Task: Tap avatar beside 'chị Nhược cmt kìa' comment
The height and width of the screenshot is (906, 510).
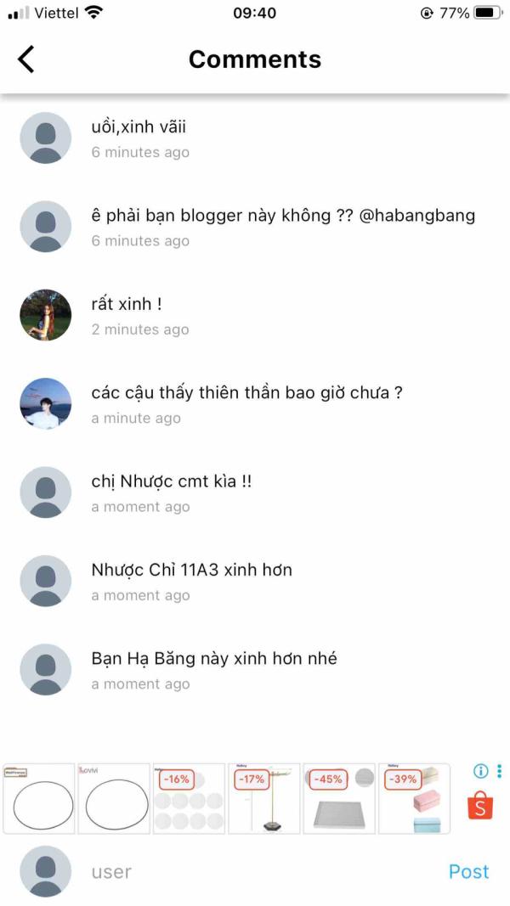Action: (x=46, y=492)
